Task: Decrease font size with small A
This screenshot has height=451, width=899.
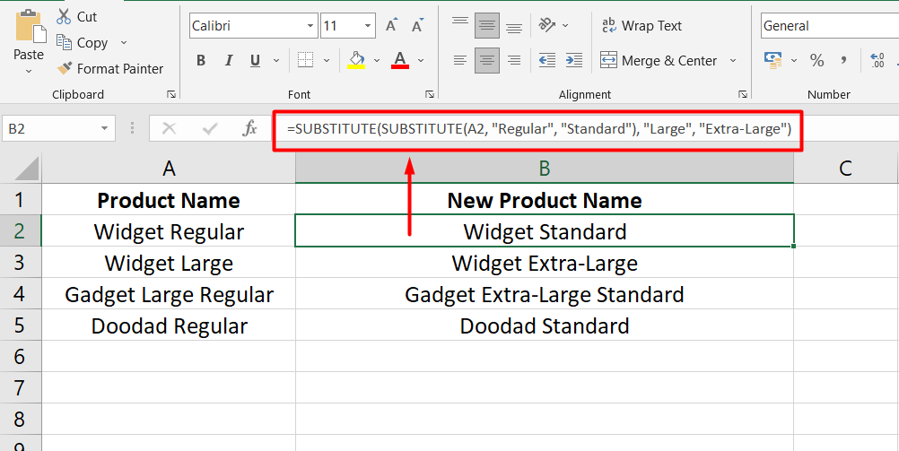Action: tap(417, 25)
